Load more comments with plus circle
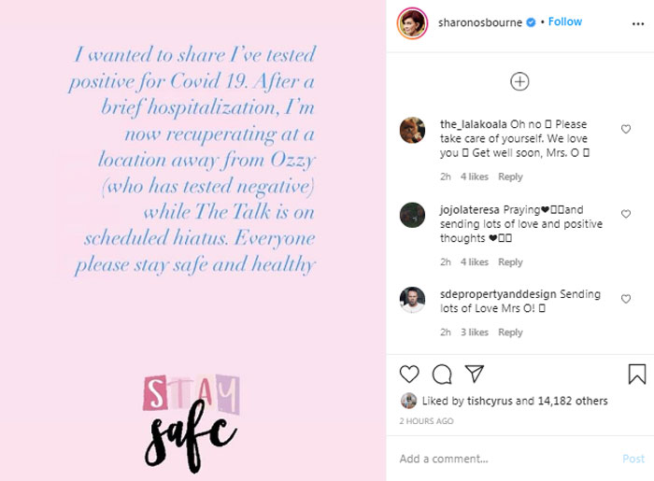This screenshot has width=654, height=481. click(519, 81)
